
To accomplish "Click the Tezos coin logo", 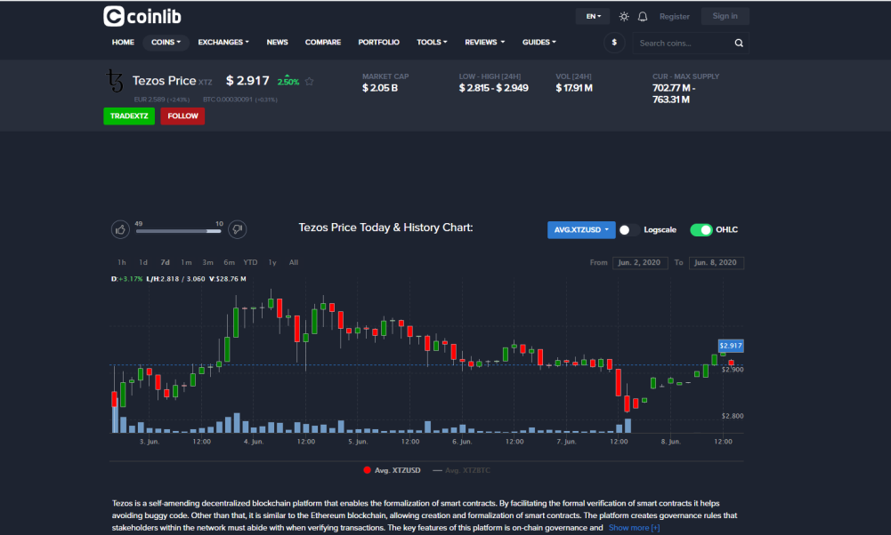I will click(115, 81).
